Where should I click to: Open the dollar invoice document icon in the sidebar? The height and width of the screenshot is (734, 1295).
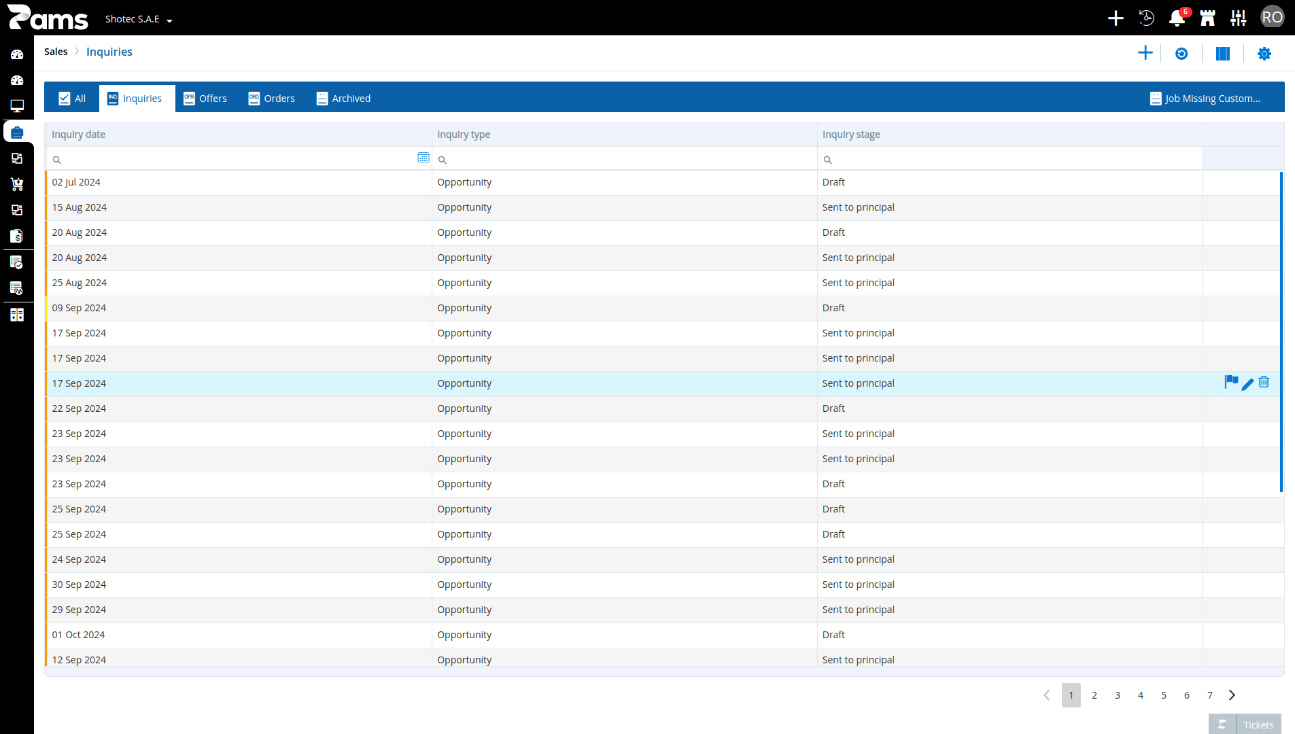click(x=17, y=236)
